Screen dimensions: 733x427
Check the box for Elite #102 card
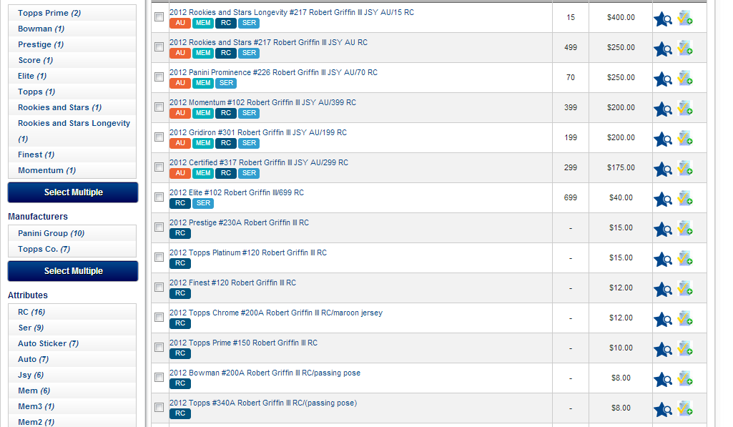click(159, 197)
